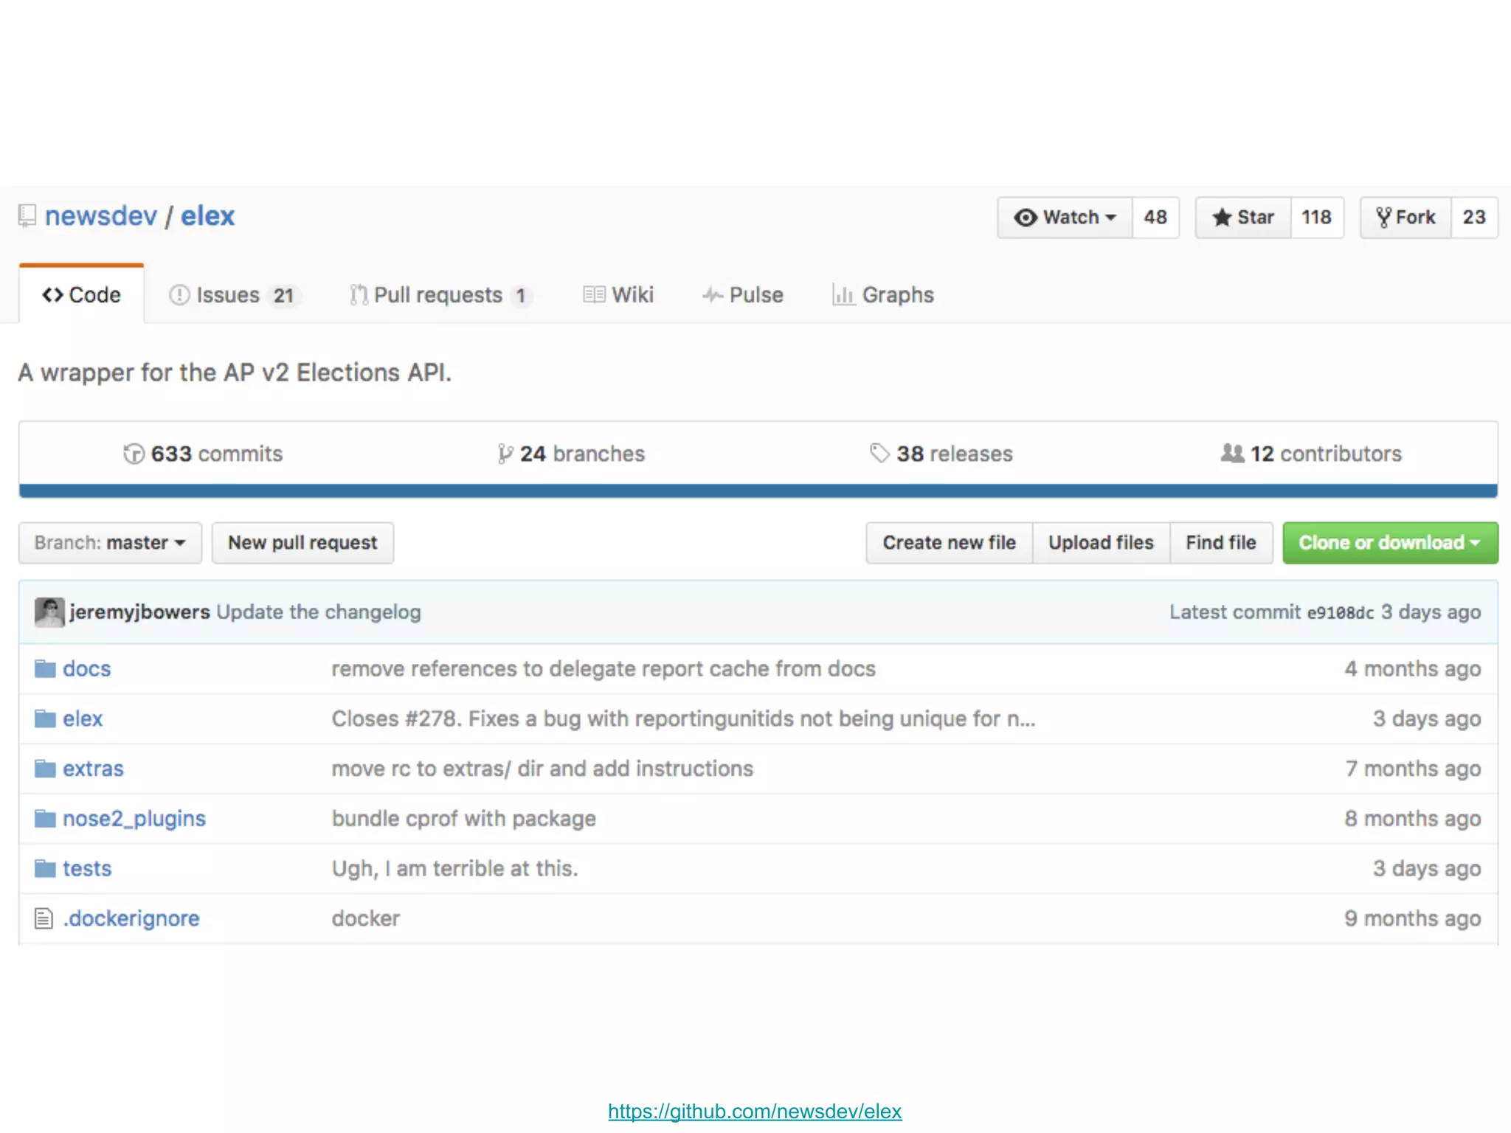Click Create new file button
This screenshot has width=1511, height=1133.
tap(949, 543)
